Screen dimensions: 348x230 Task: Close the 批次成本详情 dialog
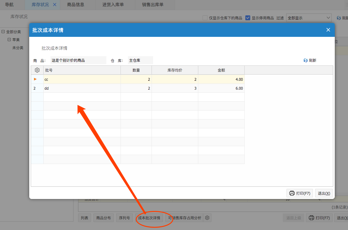click(x=328, y=30)
